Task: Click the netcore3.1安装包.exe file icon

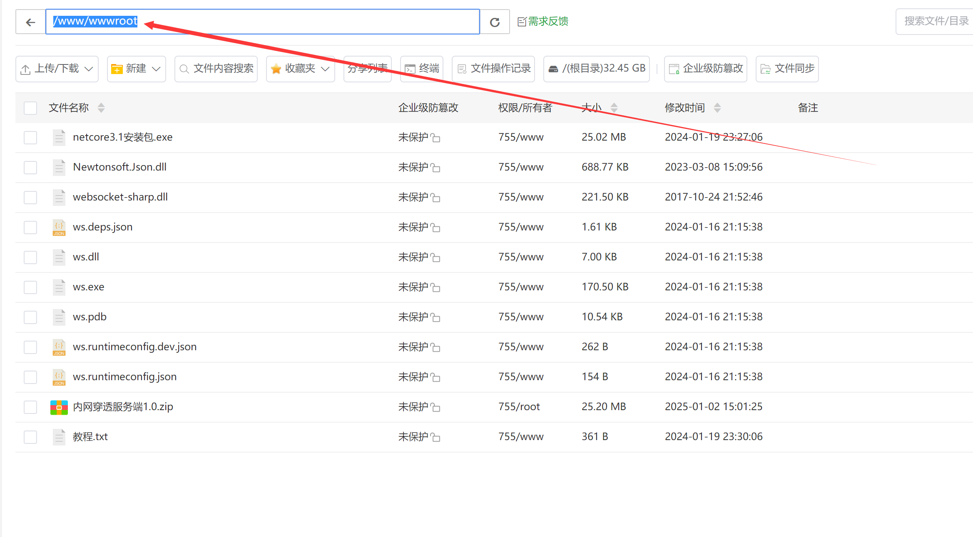Action: coord(59,138)
